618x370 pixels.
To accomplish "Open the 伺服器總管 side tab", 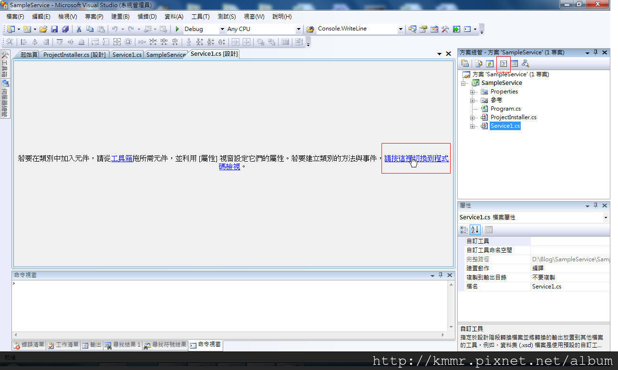I will coord(5,99).
